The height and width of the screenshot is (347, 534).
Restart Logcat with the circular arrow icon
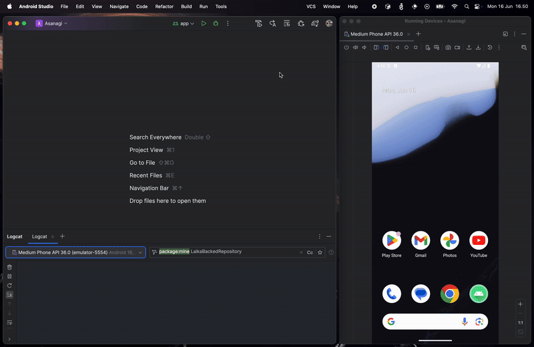tap(9, 286)
